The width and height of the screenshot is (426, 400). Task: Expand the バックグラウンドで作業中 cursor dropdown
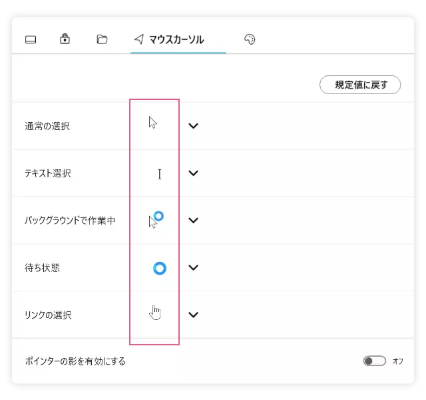tap(193, 220)
